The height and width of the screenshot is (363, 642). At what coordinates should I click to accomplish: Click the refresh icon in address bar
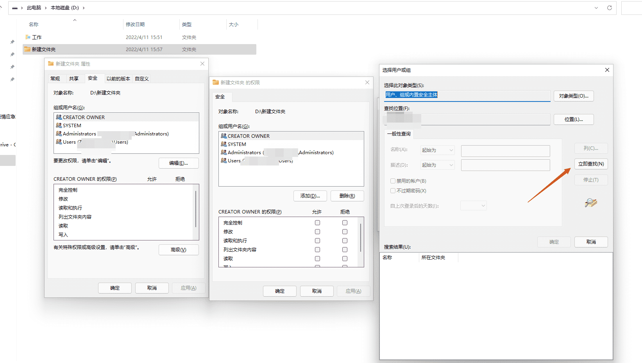click(609, 8)
